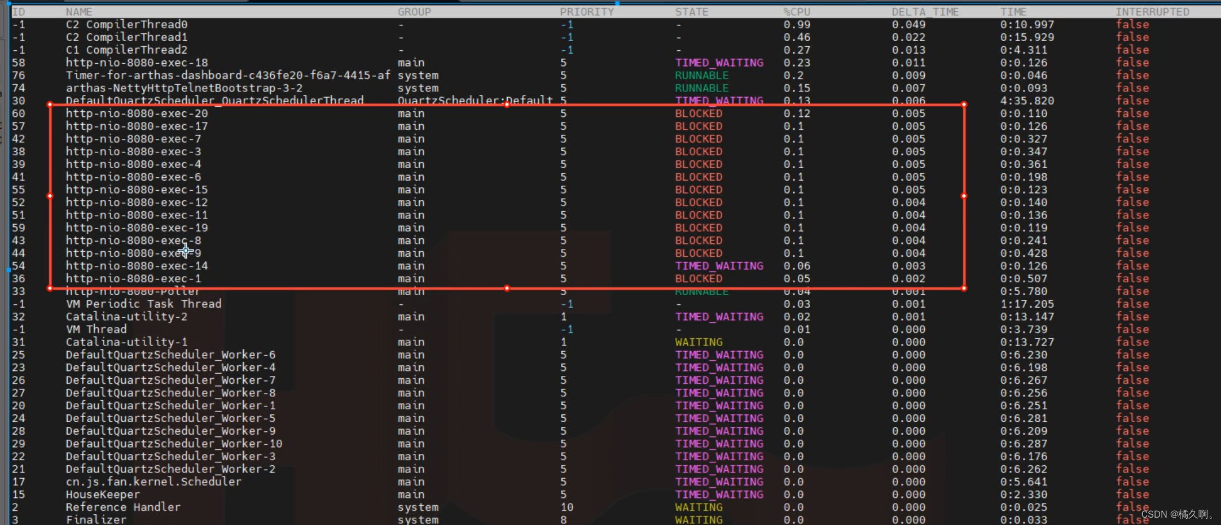1221x525 pixels.
Task: Click thread name http-nio-8080-exec-12
Action: (x=137, y=203)
